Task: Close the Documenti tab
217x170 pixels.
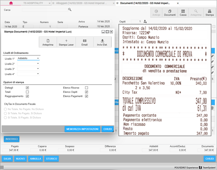Action: click(178, 3)
